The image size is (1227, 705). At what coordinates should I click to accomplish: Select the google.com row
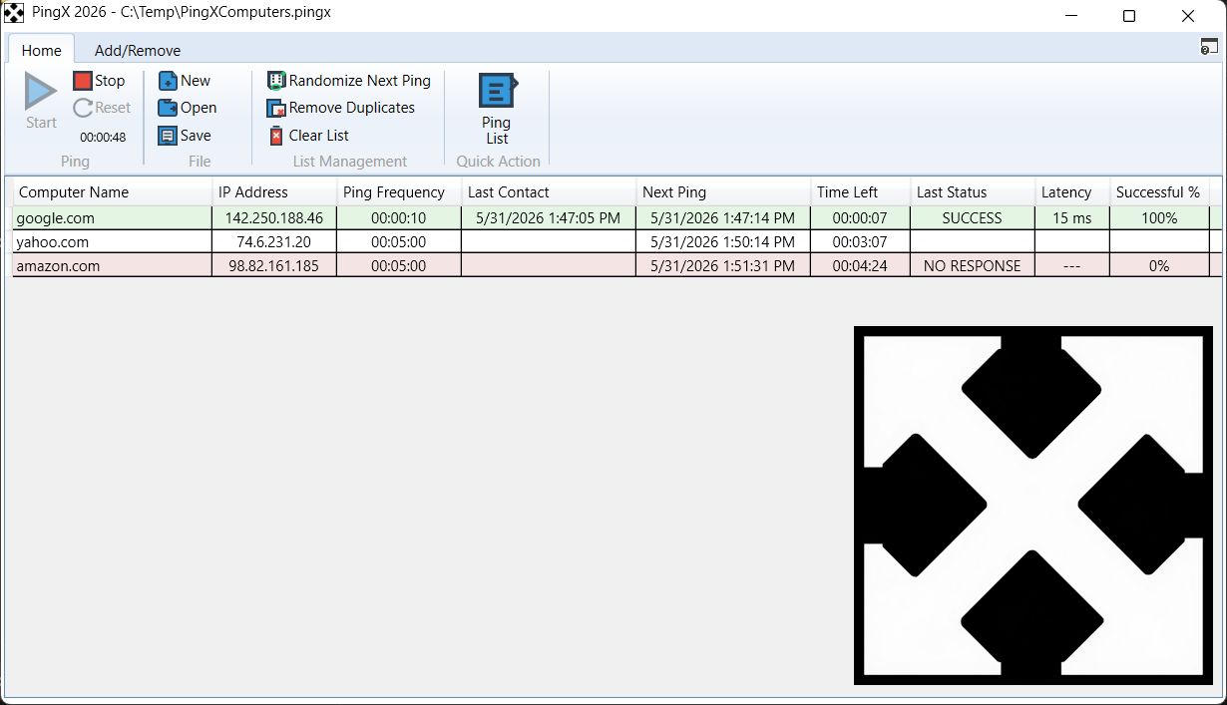[x=616, y=217]
